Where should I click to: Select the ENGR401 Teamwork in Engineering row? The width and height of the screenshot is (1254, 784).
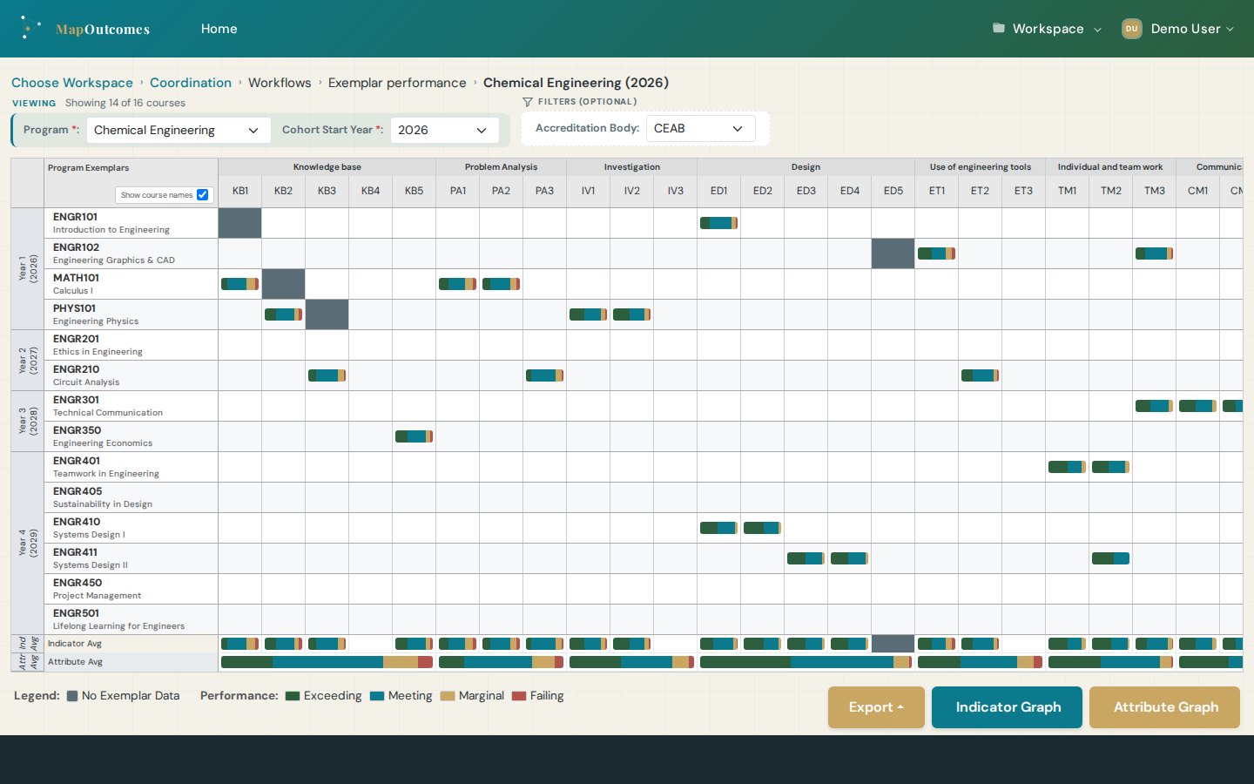(131, 467)
